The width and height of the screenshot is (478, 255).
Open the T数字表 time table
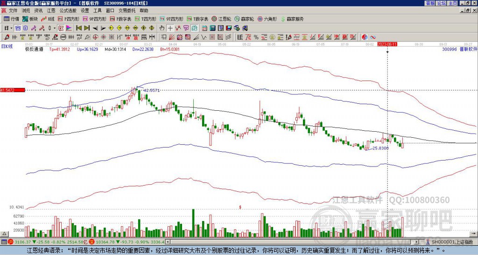tap(197, 19)
